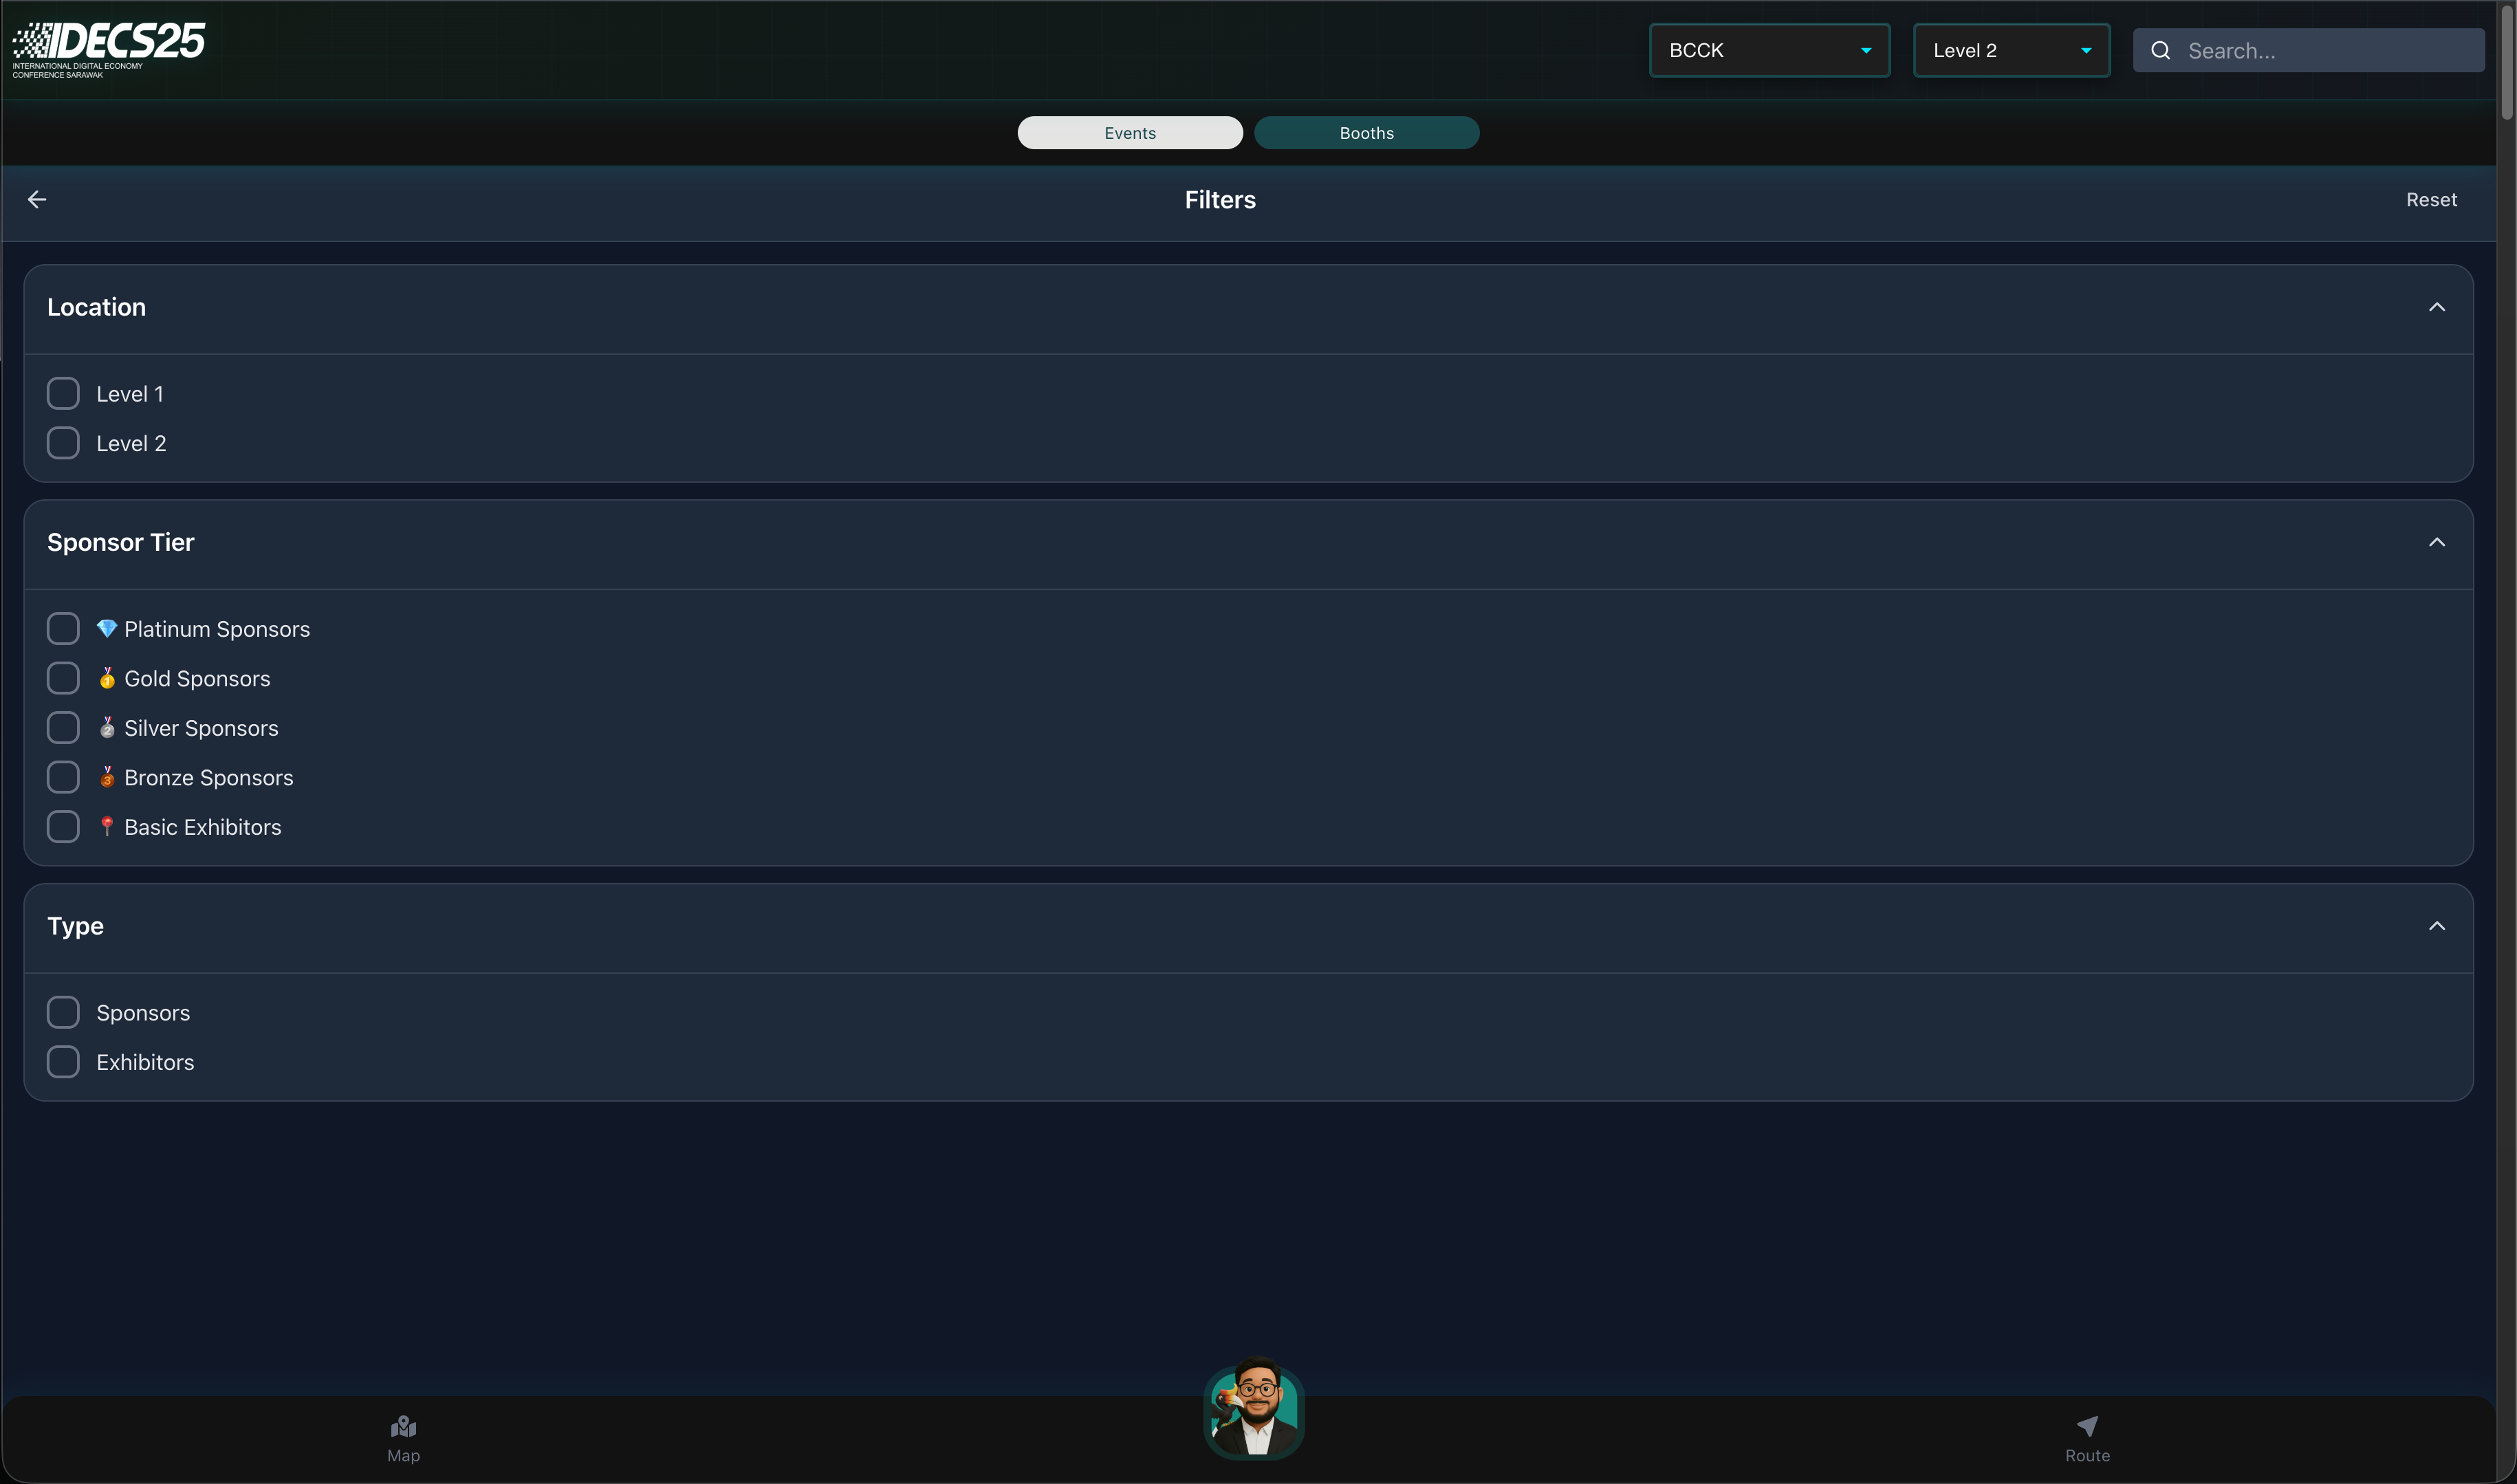2517x1484 pixels.
Task: Click the Bronze Sponsors label text
Action: (x=208, y=778)
